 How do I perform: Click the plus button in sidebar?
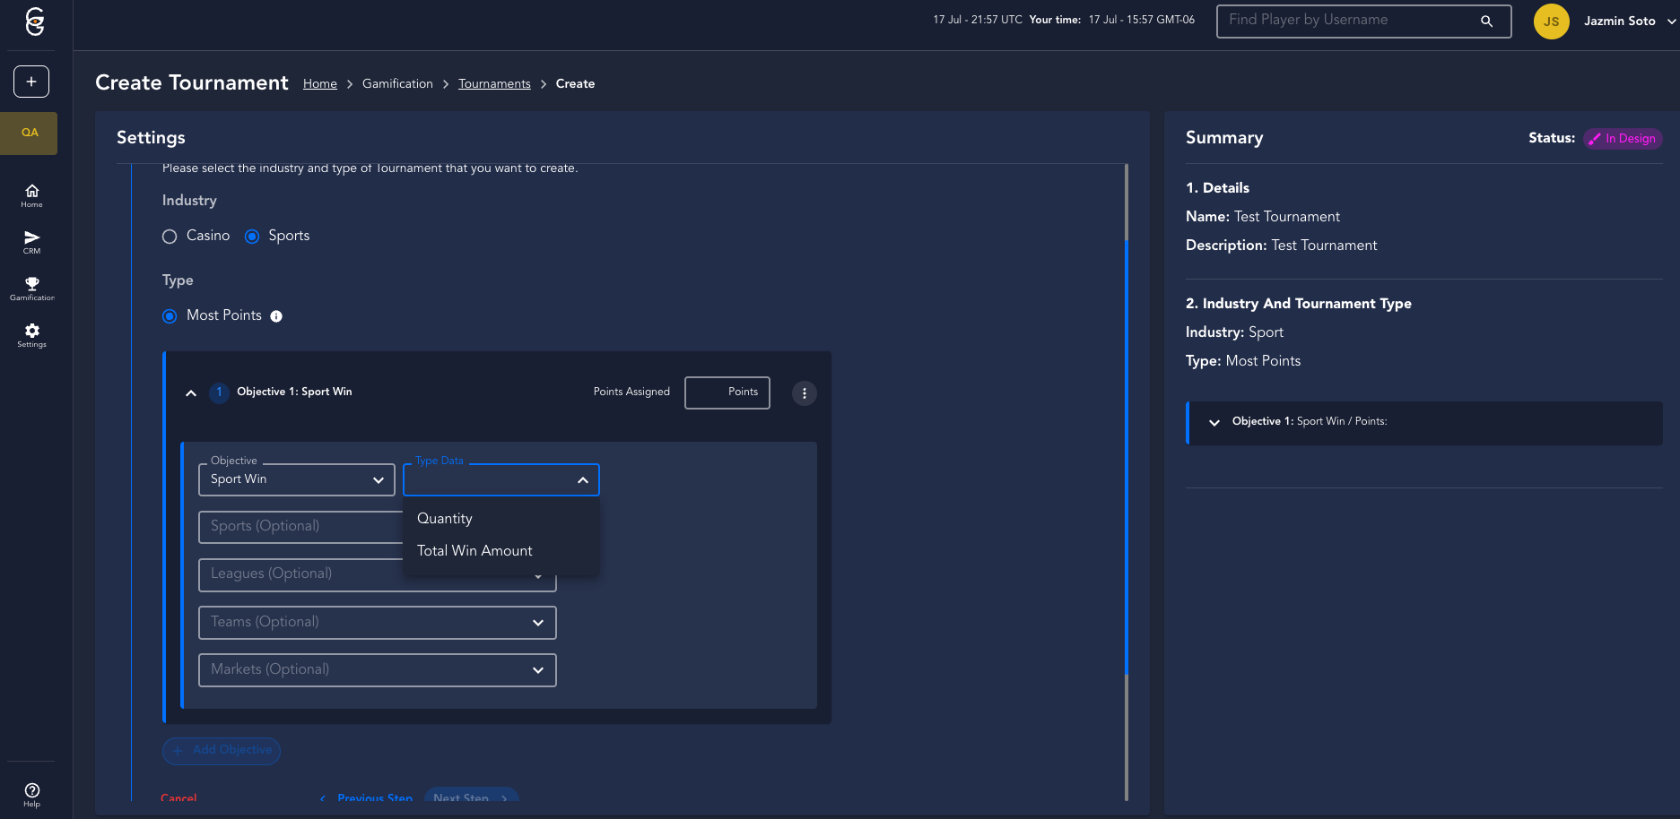31,82
